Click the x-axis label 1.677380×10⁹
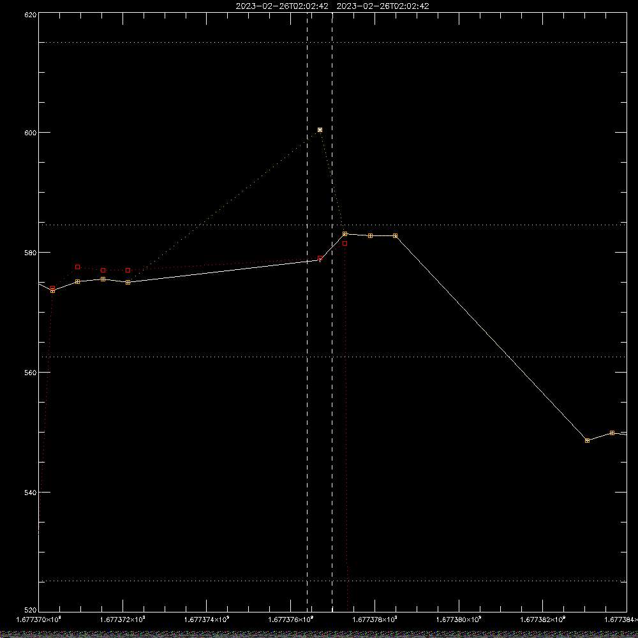The image size is (638, 638). point(459,619)
